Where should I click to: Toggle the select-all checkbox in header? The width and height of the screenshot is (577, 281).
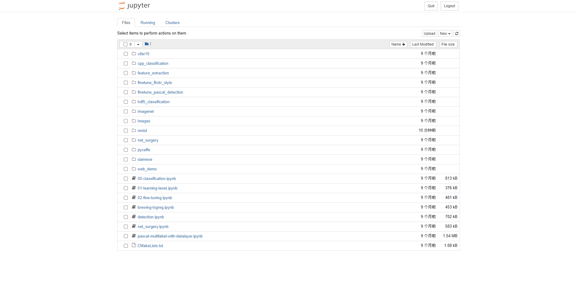[x=125, y=44]
